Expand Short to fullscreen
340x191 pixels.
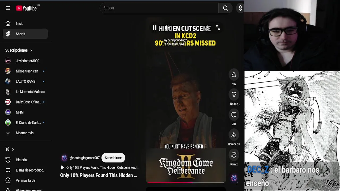[x=218, y=28]
